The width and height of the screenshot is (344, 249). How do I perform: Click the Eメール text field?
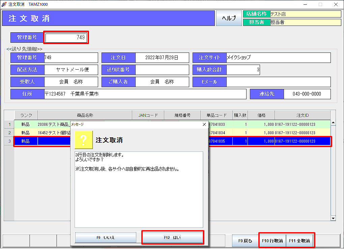pyautogui.click(x=278, y=82)
